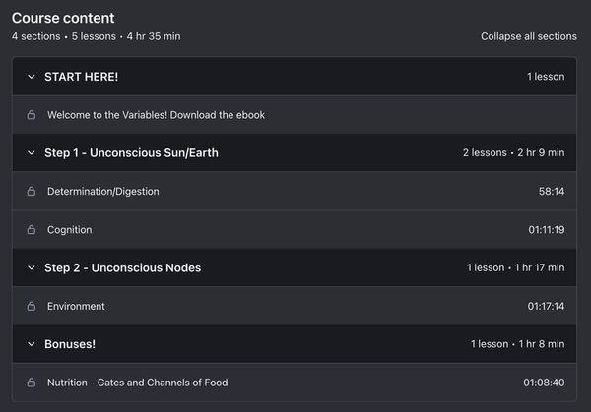Click lock icon next to Environment lesson
The height and width of the screenshot is (412, 591).
[x=32, y=306]
